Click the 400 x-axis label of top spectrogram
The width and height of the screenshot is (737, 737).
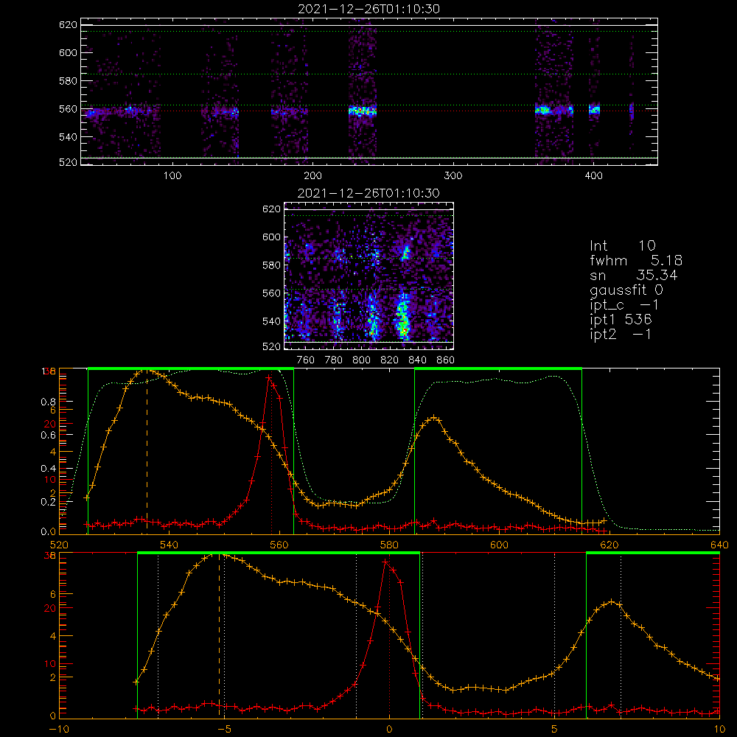click(593, 176)
